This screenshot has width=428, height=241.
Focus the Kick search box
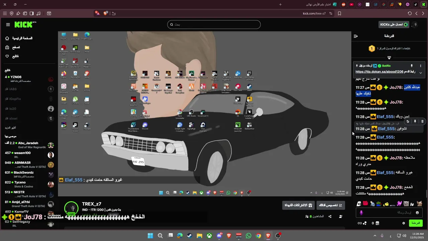click(214, 24)
